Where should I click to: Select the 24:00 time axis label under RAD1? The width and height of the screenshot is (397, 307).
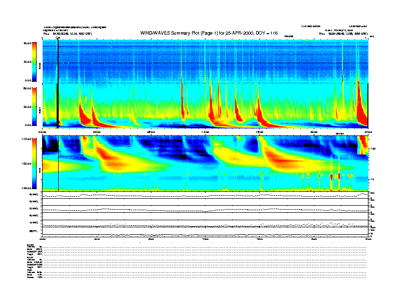(x=367, y=132)
